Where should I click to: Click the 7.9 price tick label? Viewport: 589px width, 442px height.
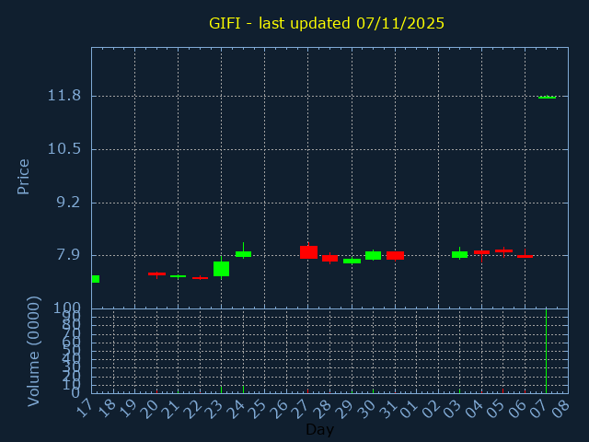coord(68,255)
